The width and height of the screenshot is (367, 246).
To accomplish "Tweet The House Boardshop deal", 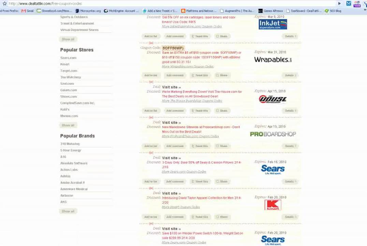I will [x=200, y=111].
